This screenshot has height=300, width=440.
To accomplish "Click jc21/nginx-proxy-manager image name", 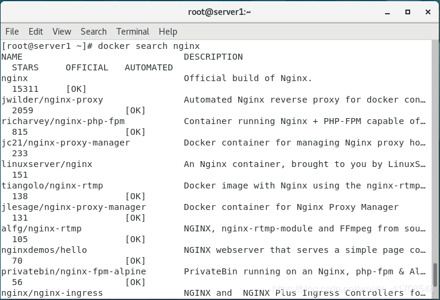I will (66, 143).
